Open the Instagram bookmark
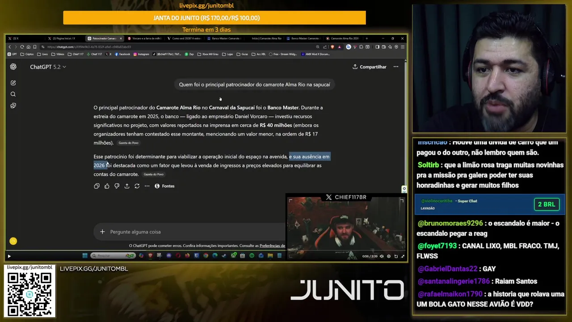This screenshot has height=322, width=572. pos(141,54)
